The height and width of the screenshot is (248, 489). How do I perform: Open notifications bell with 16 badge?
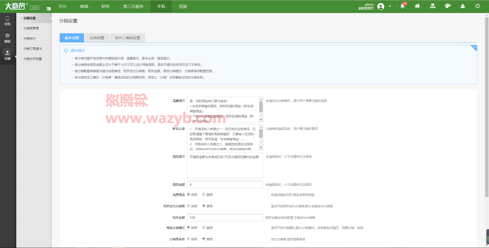(402, 6)
